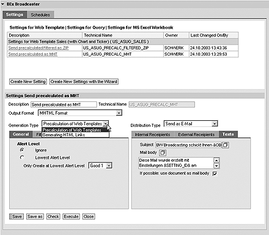Screen dimensions: 269x235
Task: Open the Subject text element icon
Action: point(226,145)
